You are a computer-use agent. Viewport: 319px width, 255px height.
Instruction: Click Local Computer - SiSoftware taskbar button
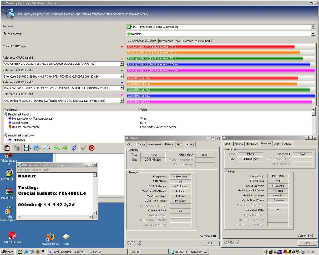(x=67, y=252)
